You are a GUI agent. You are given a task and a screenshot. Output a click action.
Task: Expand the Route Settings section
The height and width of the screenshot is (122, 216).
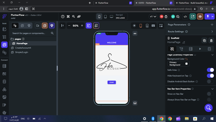tap(212, 31)
